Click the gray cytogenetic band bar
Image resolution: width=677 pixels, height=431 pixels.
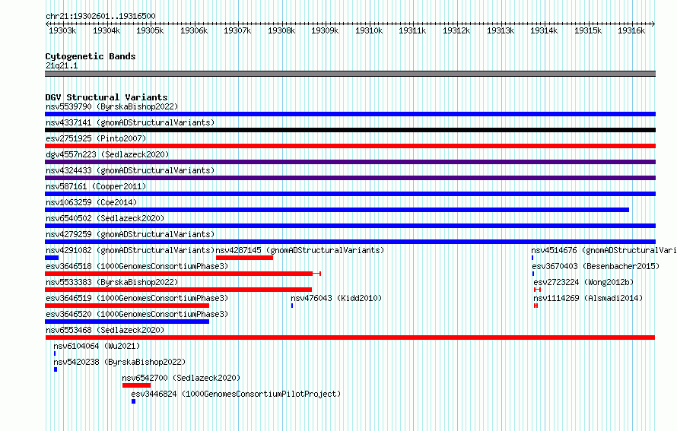point(350,74)
